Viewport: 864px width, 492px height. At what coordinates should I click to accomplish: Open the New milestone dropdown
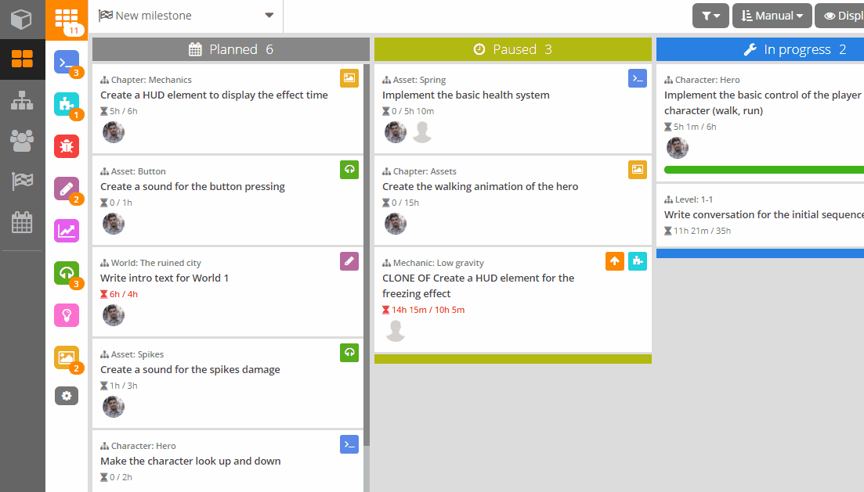pyautogui.click(x=186, y=16)
